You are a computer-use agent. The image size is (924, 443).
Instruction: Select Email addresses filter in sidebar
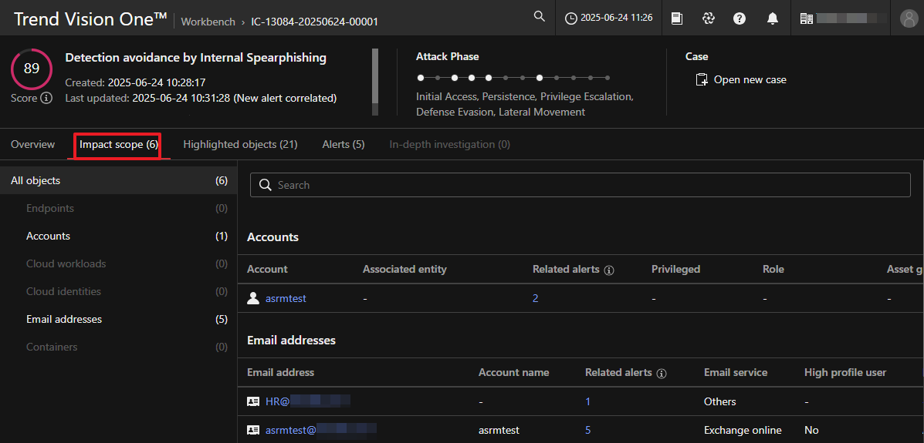64,319
